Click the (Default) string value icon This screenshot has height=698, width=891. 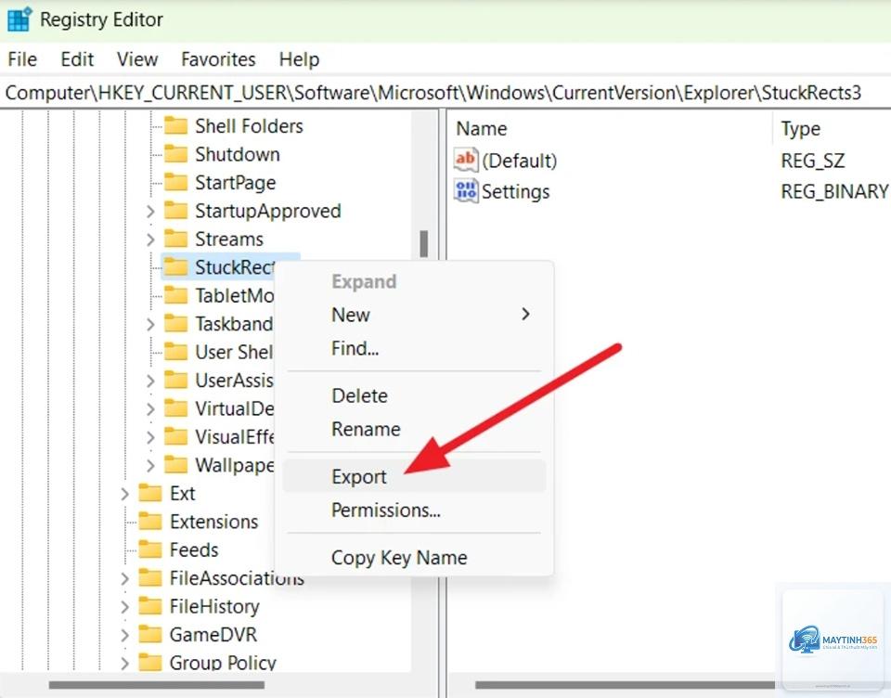(x=466, y=160)
